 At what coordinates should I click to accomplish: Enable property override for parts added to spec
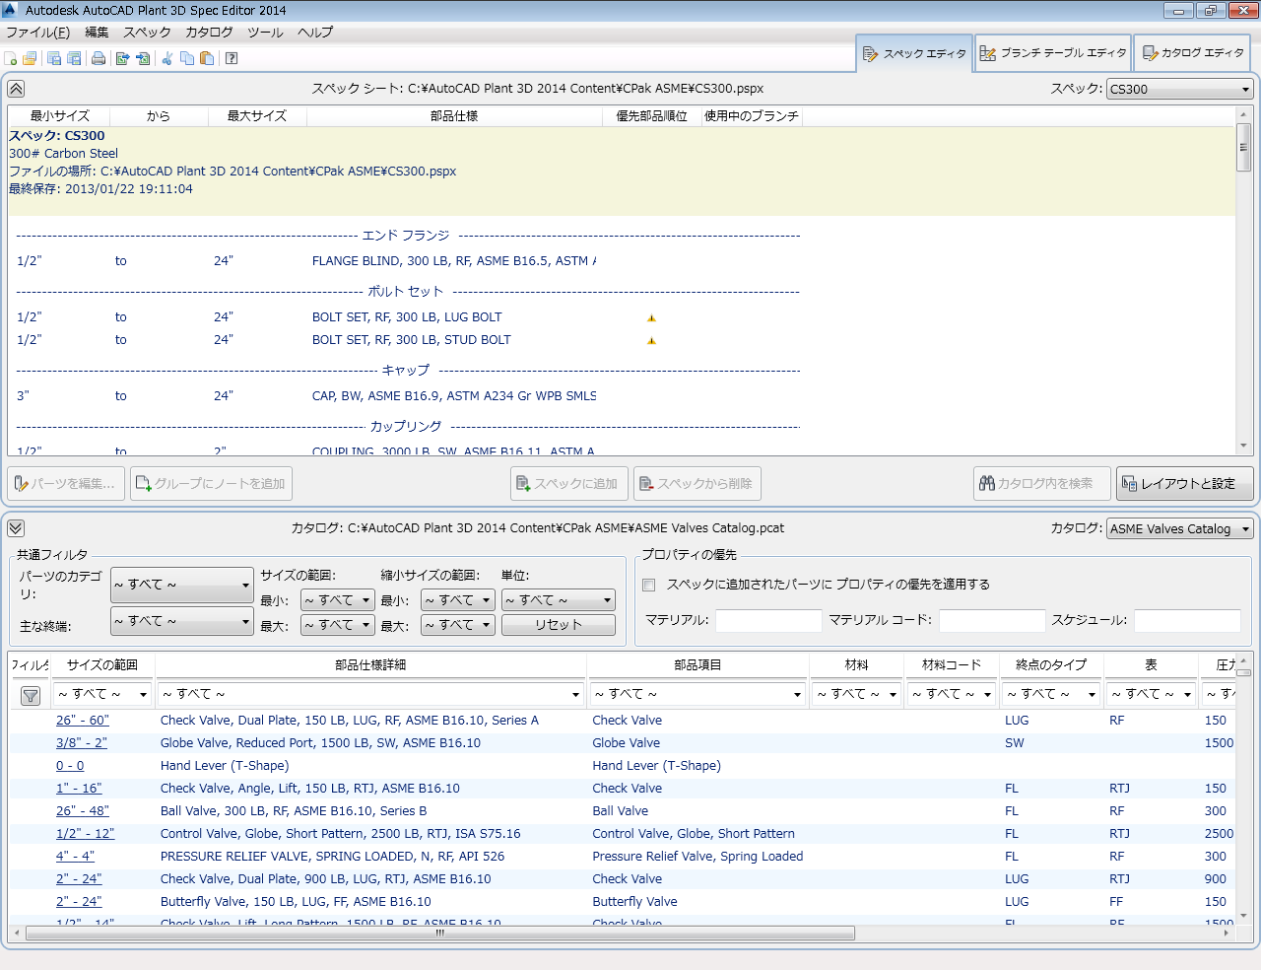point(648,585)
